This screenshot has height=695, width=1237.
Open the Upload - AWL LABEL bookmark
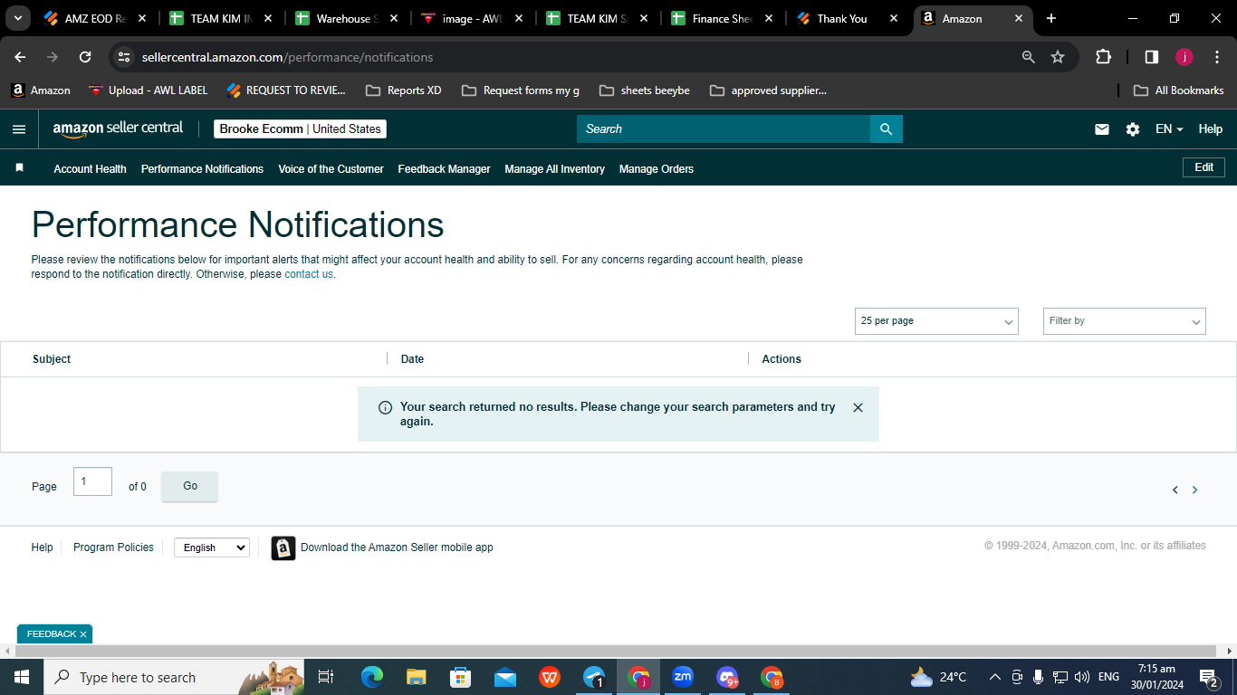[x=149, y=90]
